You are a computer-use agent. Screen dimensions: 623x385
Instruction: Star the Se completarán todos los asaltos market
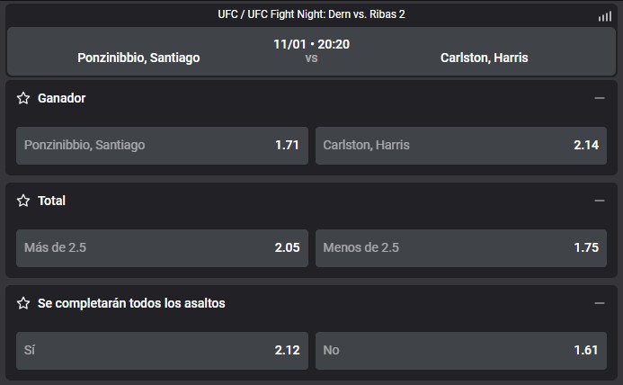23,303
